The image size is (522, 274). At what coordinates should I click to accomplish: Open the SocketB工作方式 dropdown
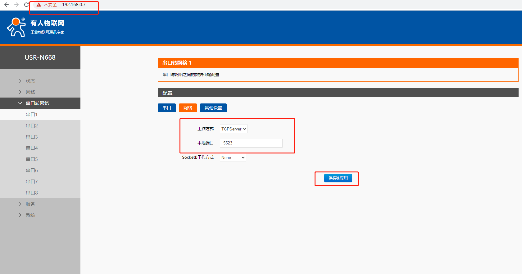click(x=233, y=158)
